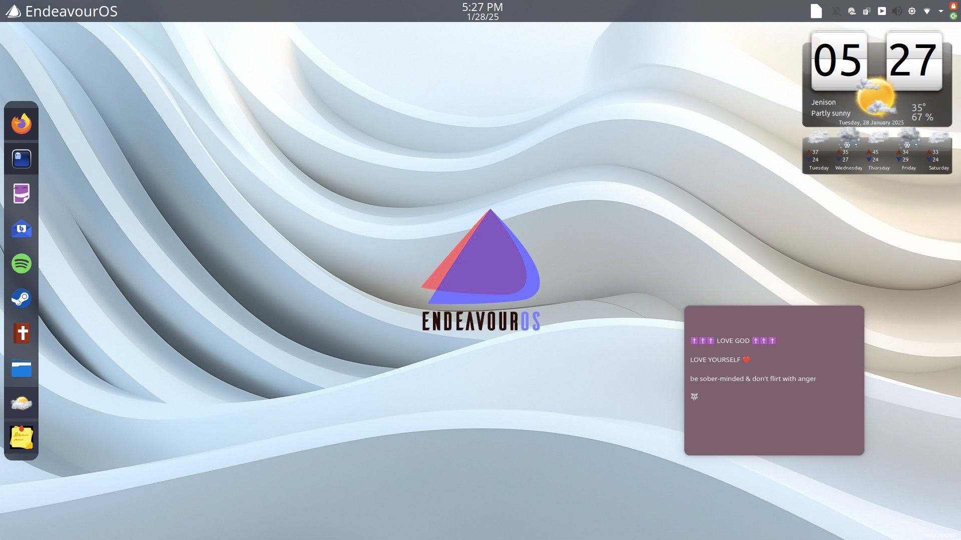Open the Bible app with cross icon
Viewport: 961px width, 540px height.
[x=22, y=333]
